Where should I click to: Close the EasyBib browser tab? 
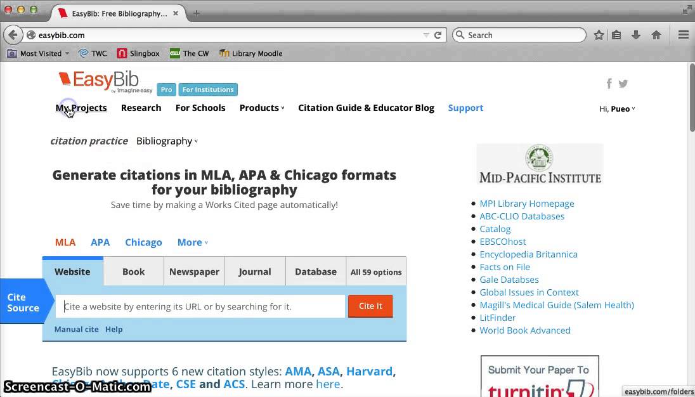pyautogui.click(x=176, y=13)
